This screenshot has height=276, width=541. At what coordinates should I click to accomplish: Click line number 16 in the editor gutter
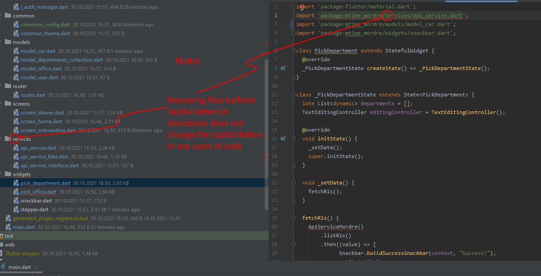coord(275,138)
